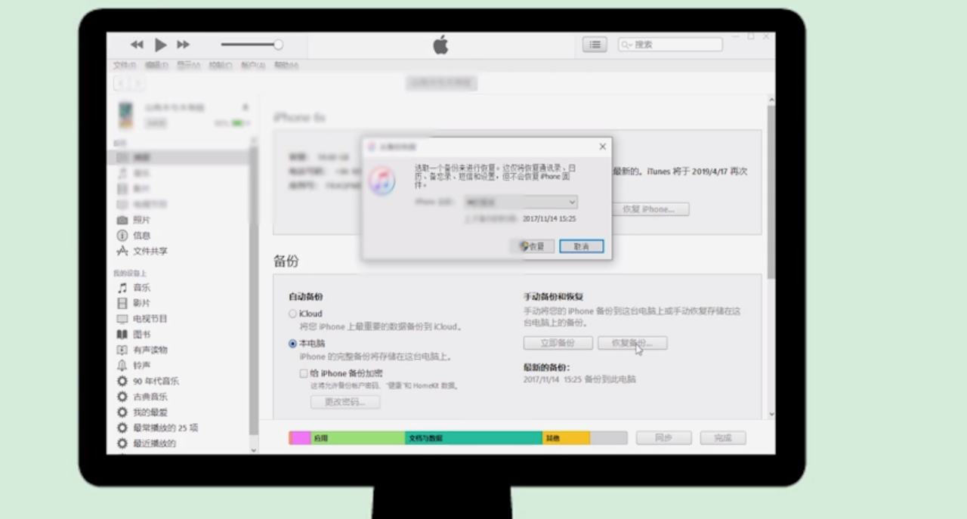Click the play button in iTunes
This screenshot has height=519, width=967.
pyautogui.click(x=161, y=45)
